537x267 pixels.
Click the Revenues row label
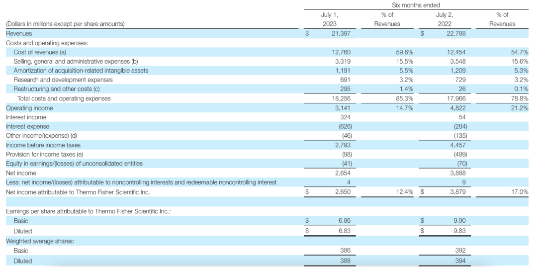(19, 33)
